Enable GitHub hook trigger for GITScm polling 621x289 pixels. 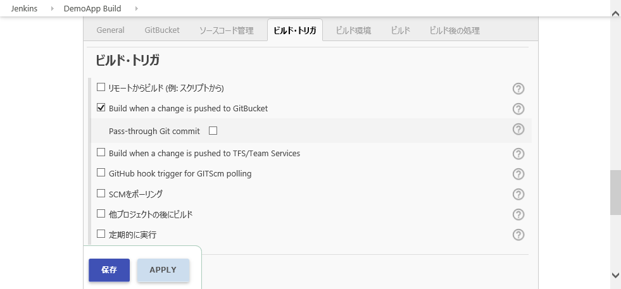pyautogui.click(x=101, y=173)
